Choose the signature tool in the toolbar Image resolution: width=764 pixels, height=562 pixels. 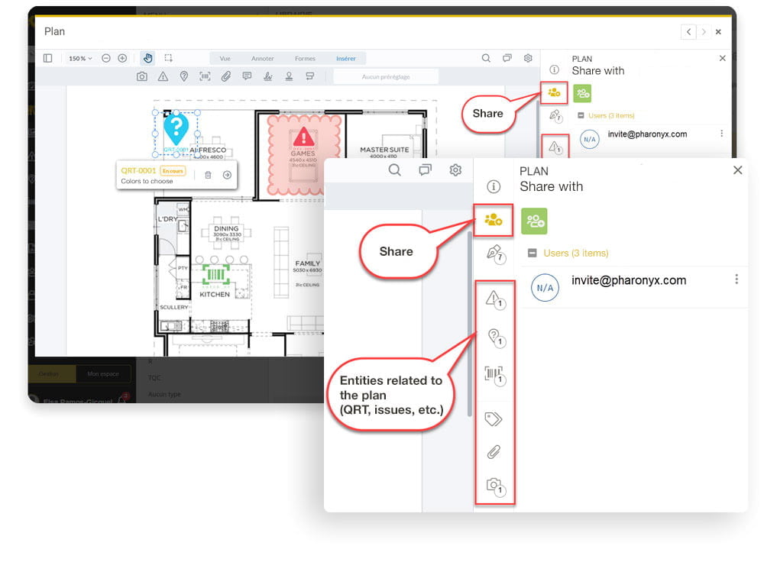[268, 76]
